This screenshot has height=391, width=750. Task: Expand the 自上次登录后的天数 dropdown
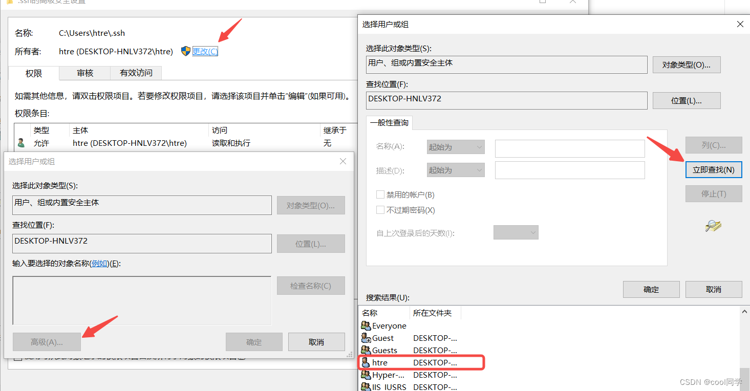tap(516, 232)
